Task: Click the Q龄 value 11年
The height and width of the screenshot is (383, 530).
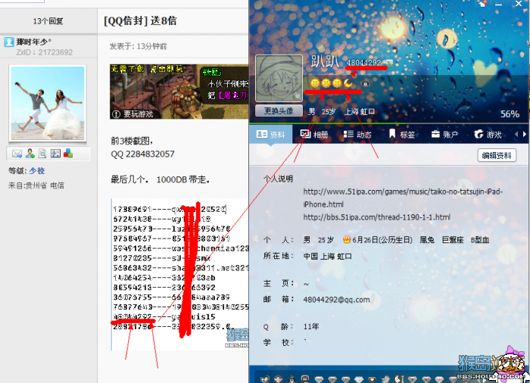Action: tap(311, 326)
